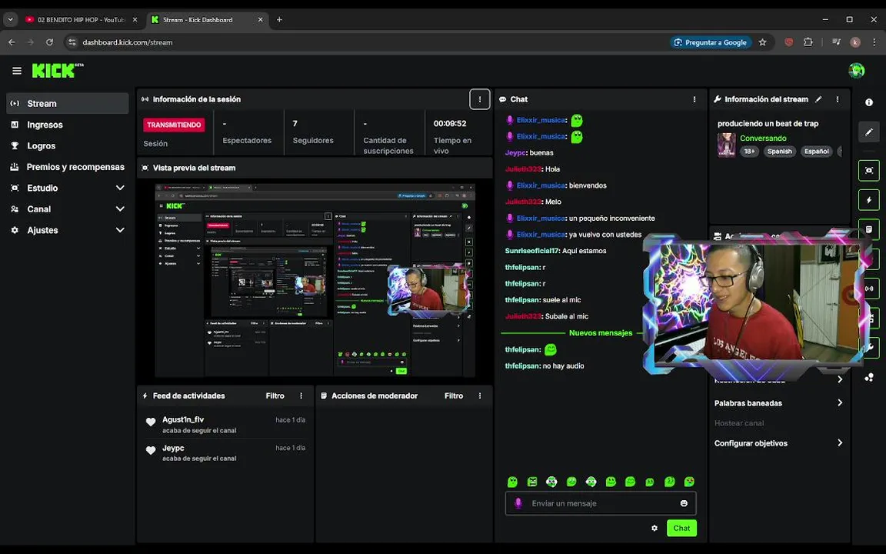886x554 pixels.
Task: Open the Filtro dropdown in Feed de actividades
Action: (275, 395)
